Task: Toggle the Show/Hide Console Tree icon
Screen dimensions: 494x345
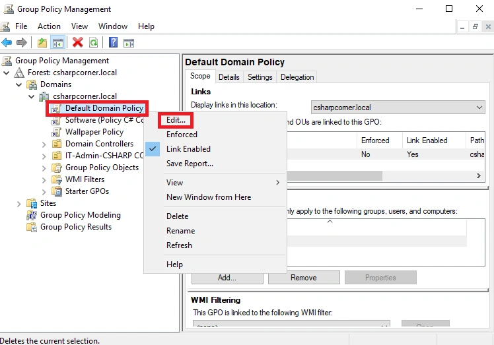Action: pos(58,42)
